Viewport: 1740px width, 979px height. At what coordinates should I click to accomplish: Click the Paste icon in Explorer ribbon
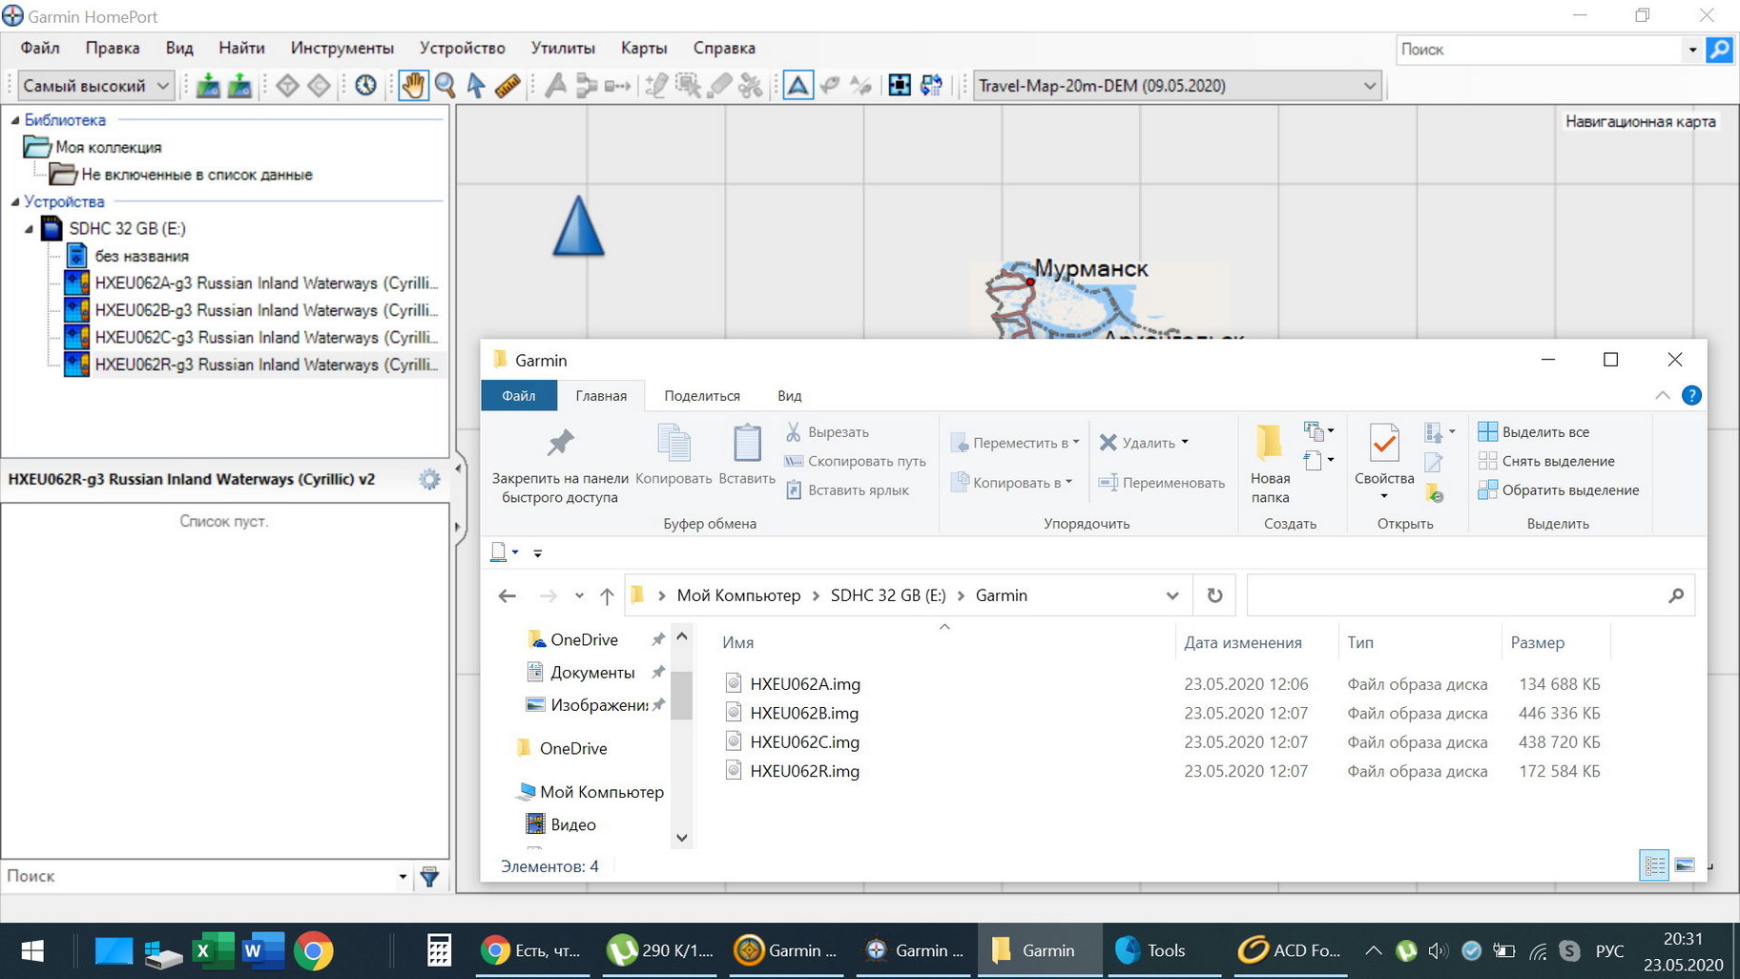pos(747,444)
